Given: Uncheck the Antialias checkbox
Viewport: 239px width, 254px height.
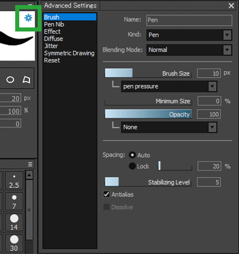Looking at the screenshot, I should point(106,194).
